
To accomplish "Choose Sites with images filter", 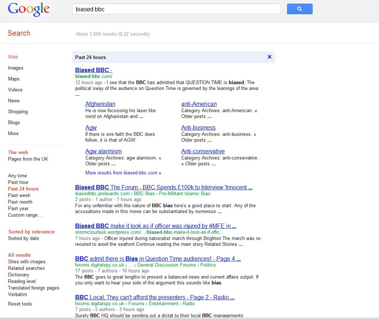I will click(27, 261).
